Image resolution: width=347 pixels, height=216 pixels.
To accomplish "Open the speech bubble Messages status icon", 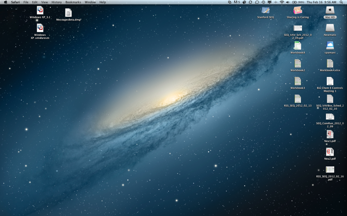I will click(257, 2).
